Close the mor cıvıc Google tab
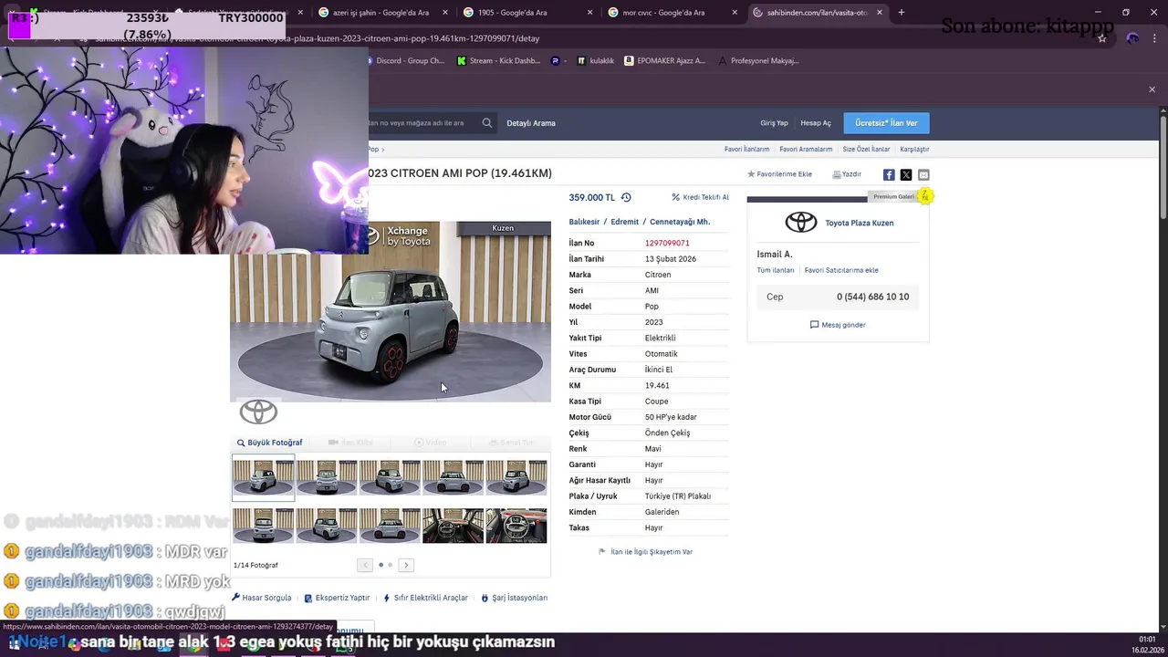This screenshot has width=1168, height=657. [x=735, y=12]
